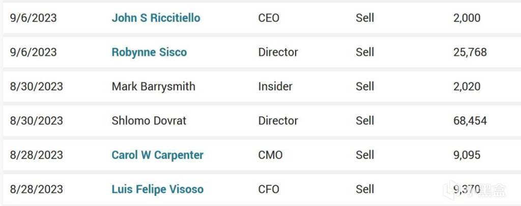The image size is (521, 206).
Task: Follow the Luis Felipe Visoso link
Action: tap(157, 190)
